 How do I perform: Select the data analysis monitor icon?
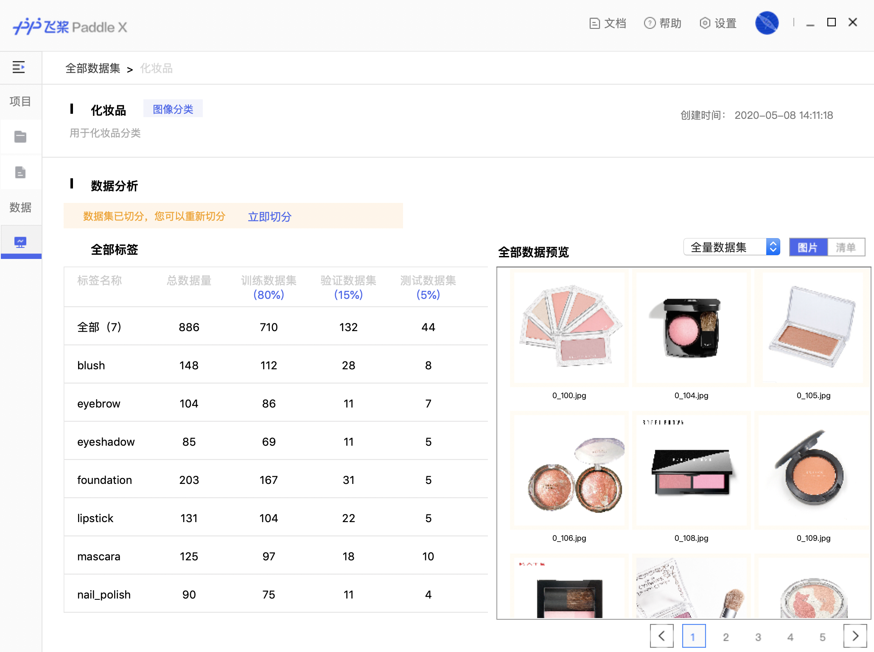coord(20,242)
